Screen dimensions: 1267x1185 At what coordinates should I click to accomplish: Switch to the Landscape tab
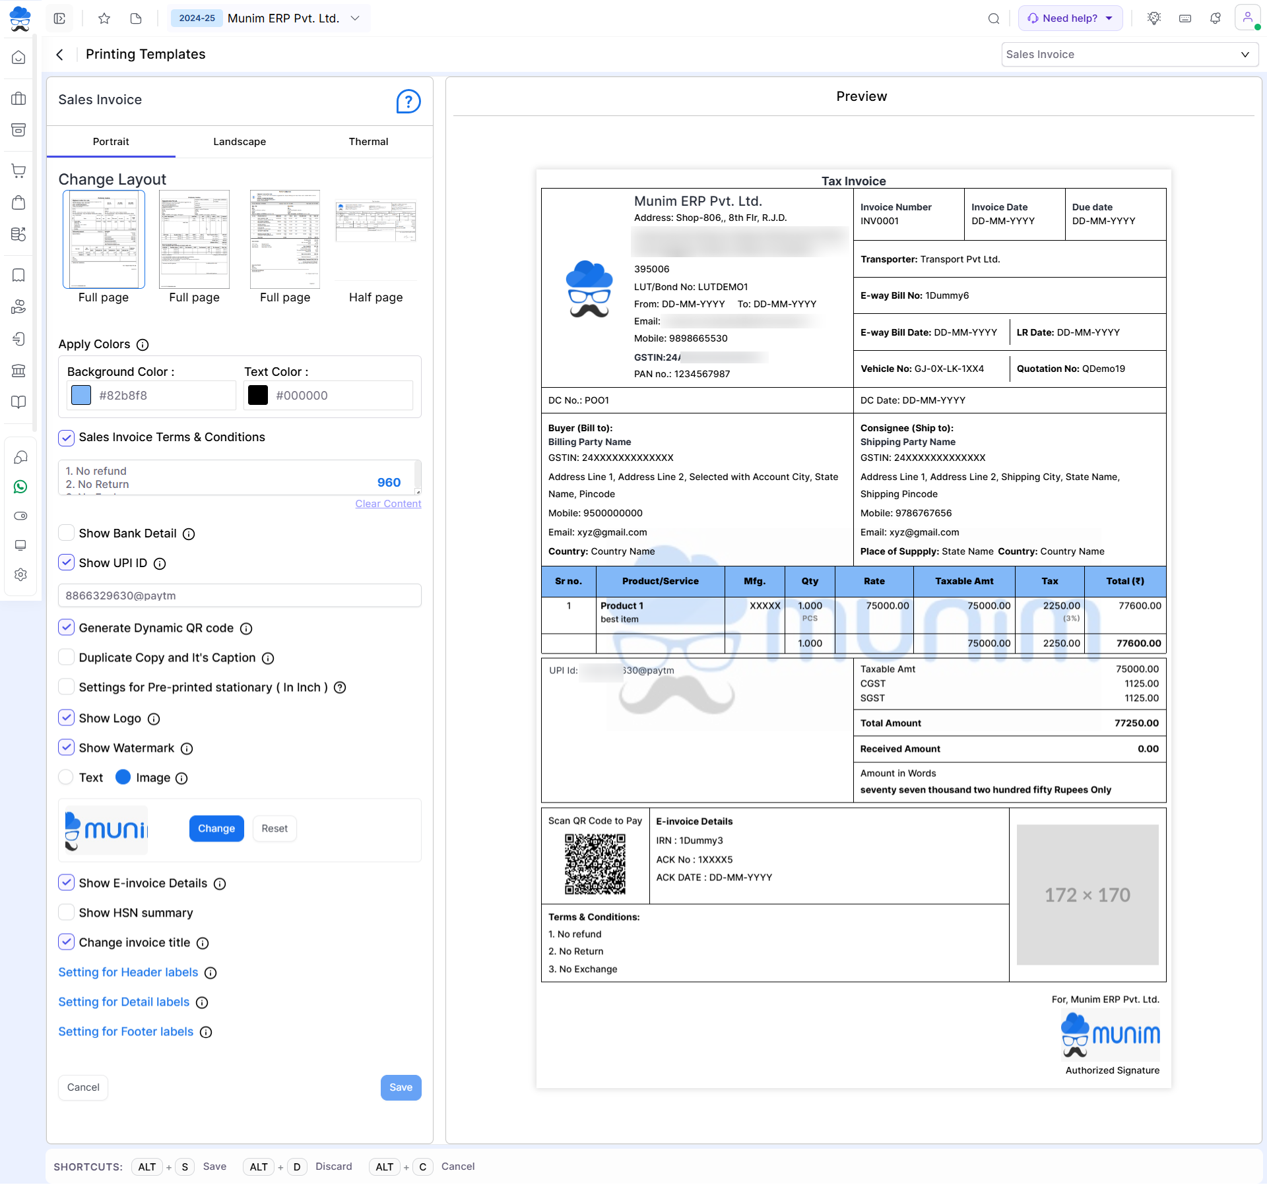pyautogui.click(x=240, y=142)
